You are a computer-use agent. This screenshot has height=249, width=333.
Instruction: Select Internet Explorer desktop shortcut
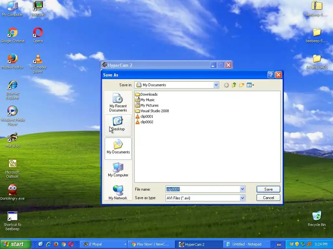click(12, 90)
